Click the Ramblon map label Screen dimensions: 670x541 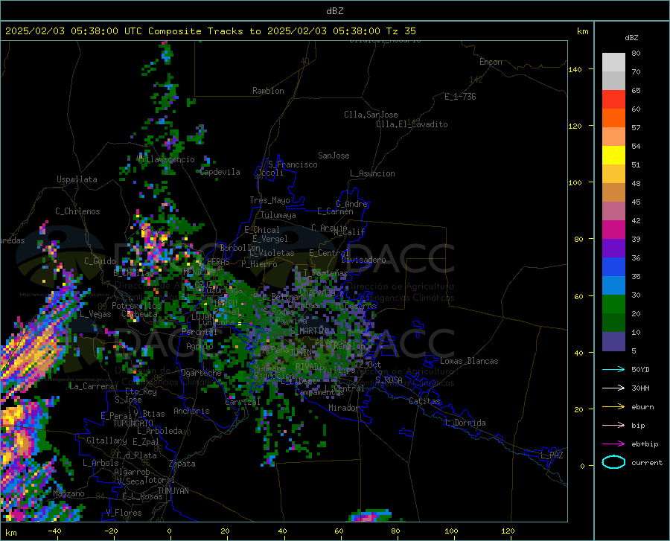click(x=268, y=91)
